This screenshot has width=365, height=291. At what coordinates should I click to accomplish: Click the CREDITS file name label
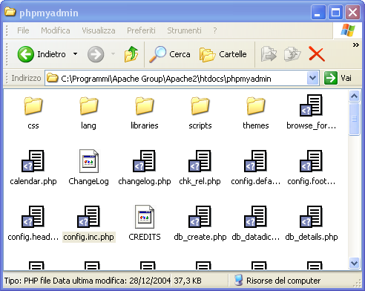pyautogui.click(x=145, y=237)
